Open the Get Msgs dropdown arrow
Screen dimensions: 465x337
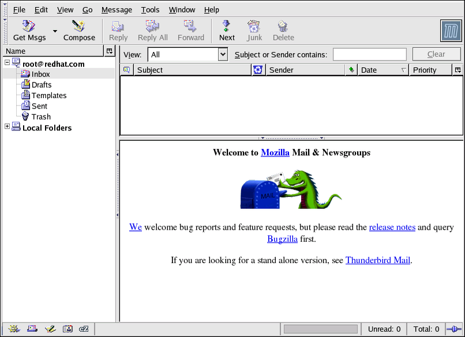point(55,31)
